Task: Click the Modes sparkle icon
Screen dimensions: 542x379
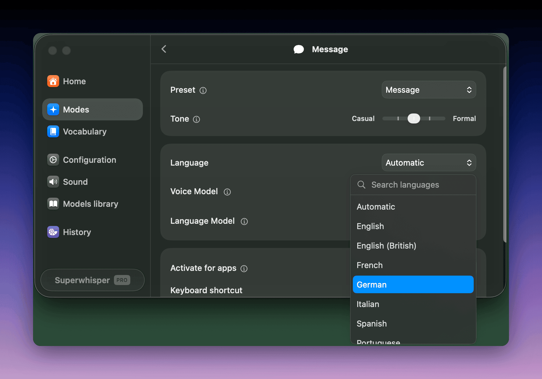Action: [x=53, y=109]
